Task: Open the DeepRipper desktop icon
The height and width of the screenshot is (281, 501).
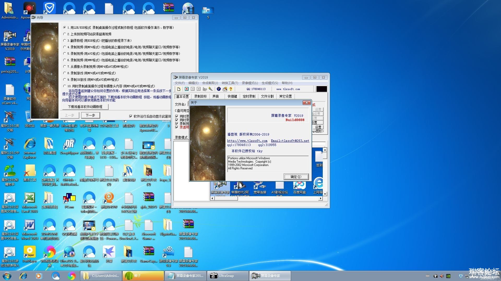Action: pyautogui.click(x=69, y=146)
